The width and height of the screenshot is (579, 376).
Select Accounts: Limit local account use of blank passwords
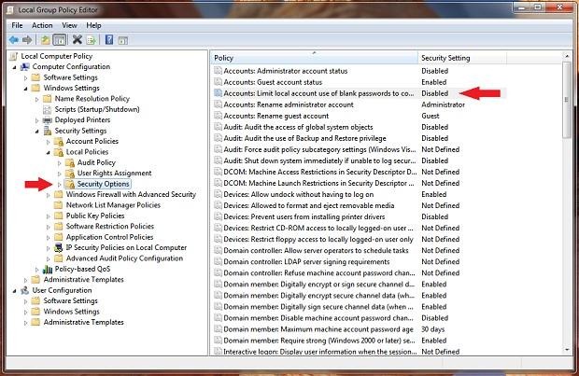tap(318, 93)
